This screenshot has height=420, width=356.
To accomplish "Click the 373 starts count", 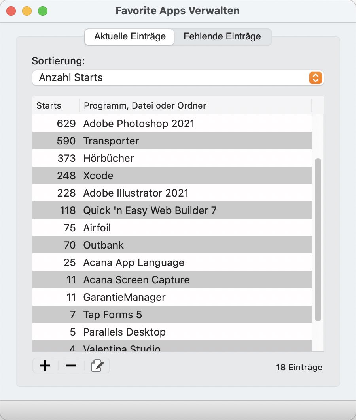I will click(66, 158).
